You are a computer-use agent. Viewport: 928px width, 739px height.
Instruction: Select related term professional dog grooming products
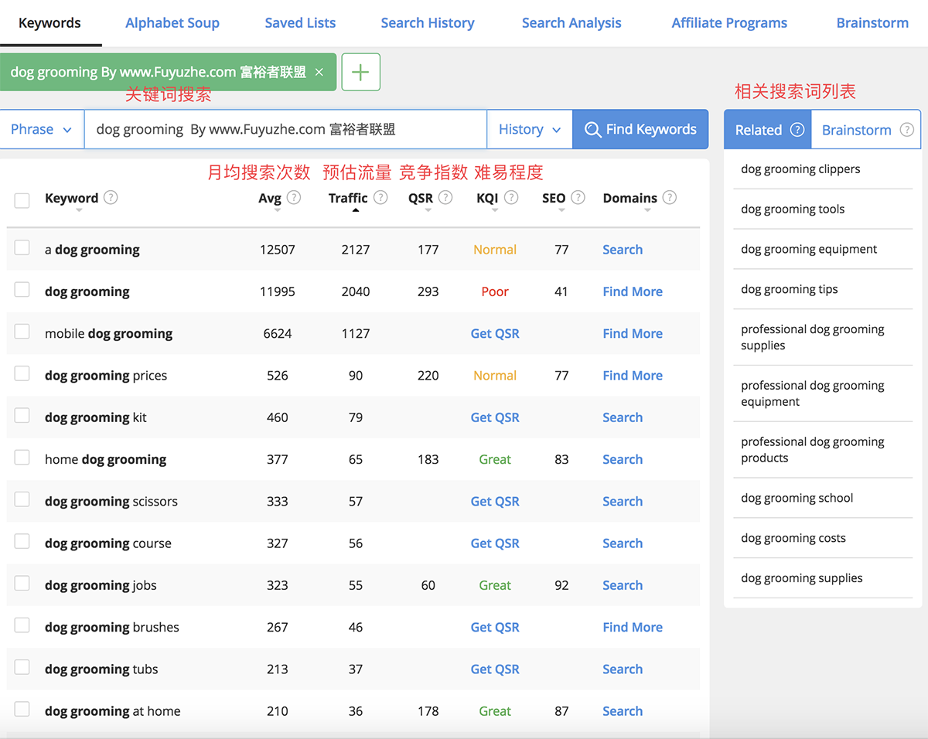click(x=813, y=450)
